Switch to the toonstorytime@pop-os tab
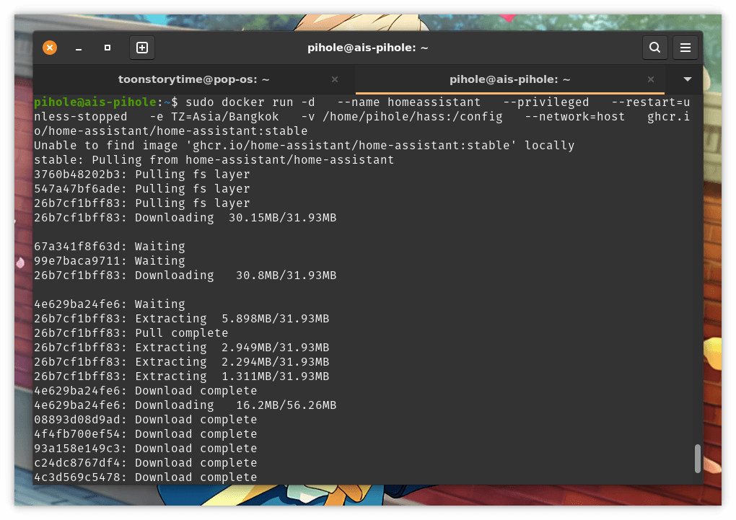Image resolution: width=736 pixels, height=520 pixels. 193,79
